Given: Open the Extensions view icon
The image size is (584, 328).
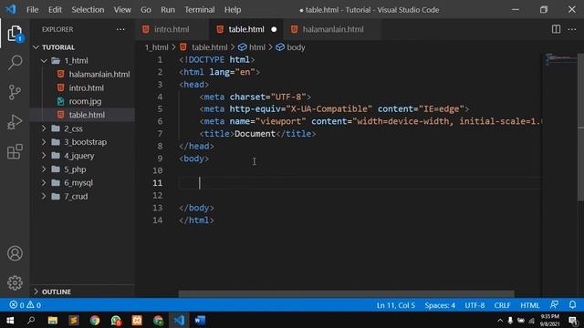Looking at the screenshot, I should [x=15, y=151].
